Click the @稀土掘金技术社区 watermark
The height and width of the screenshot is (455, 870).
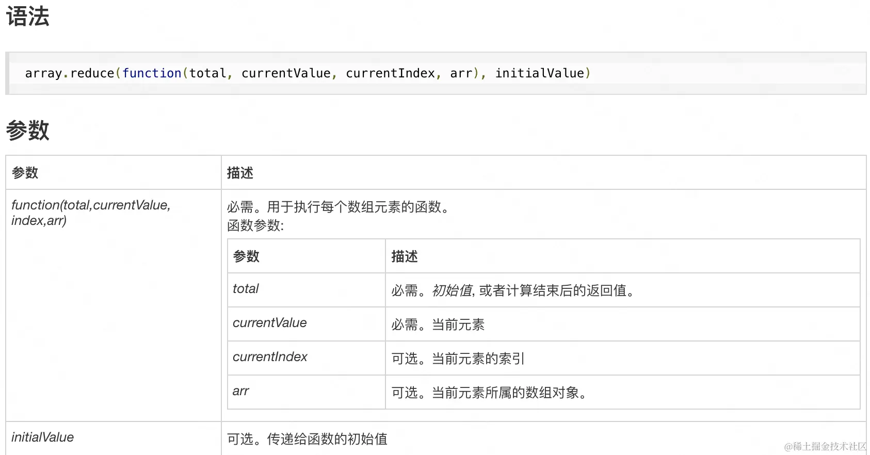click(825, 446)
